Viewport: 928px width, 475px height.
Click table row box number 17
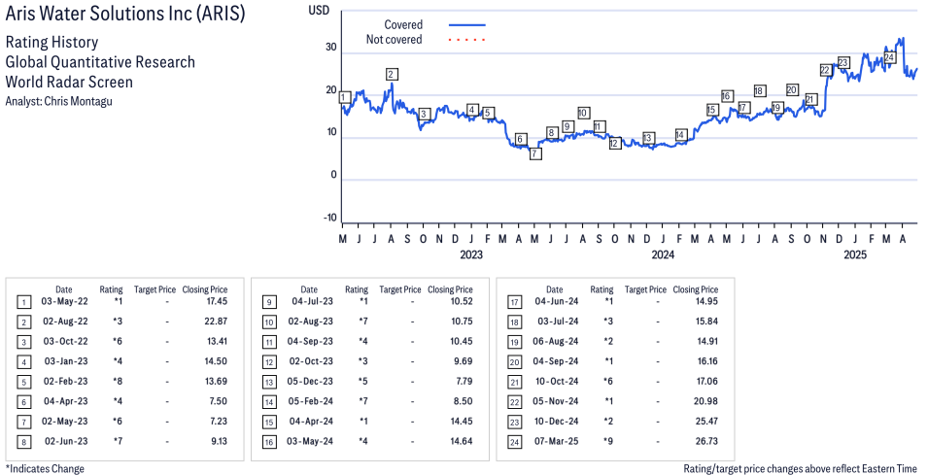coord(514,303)
